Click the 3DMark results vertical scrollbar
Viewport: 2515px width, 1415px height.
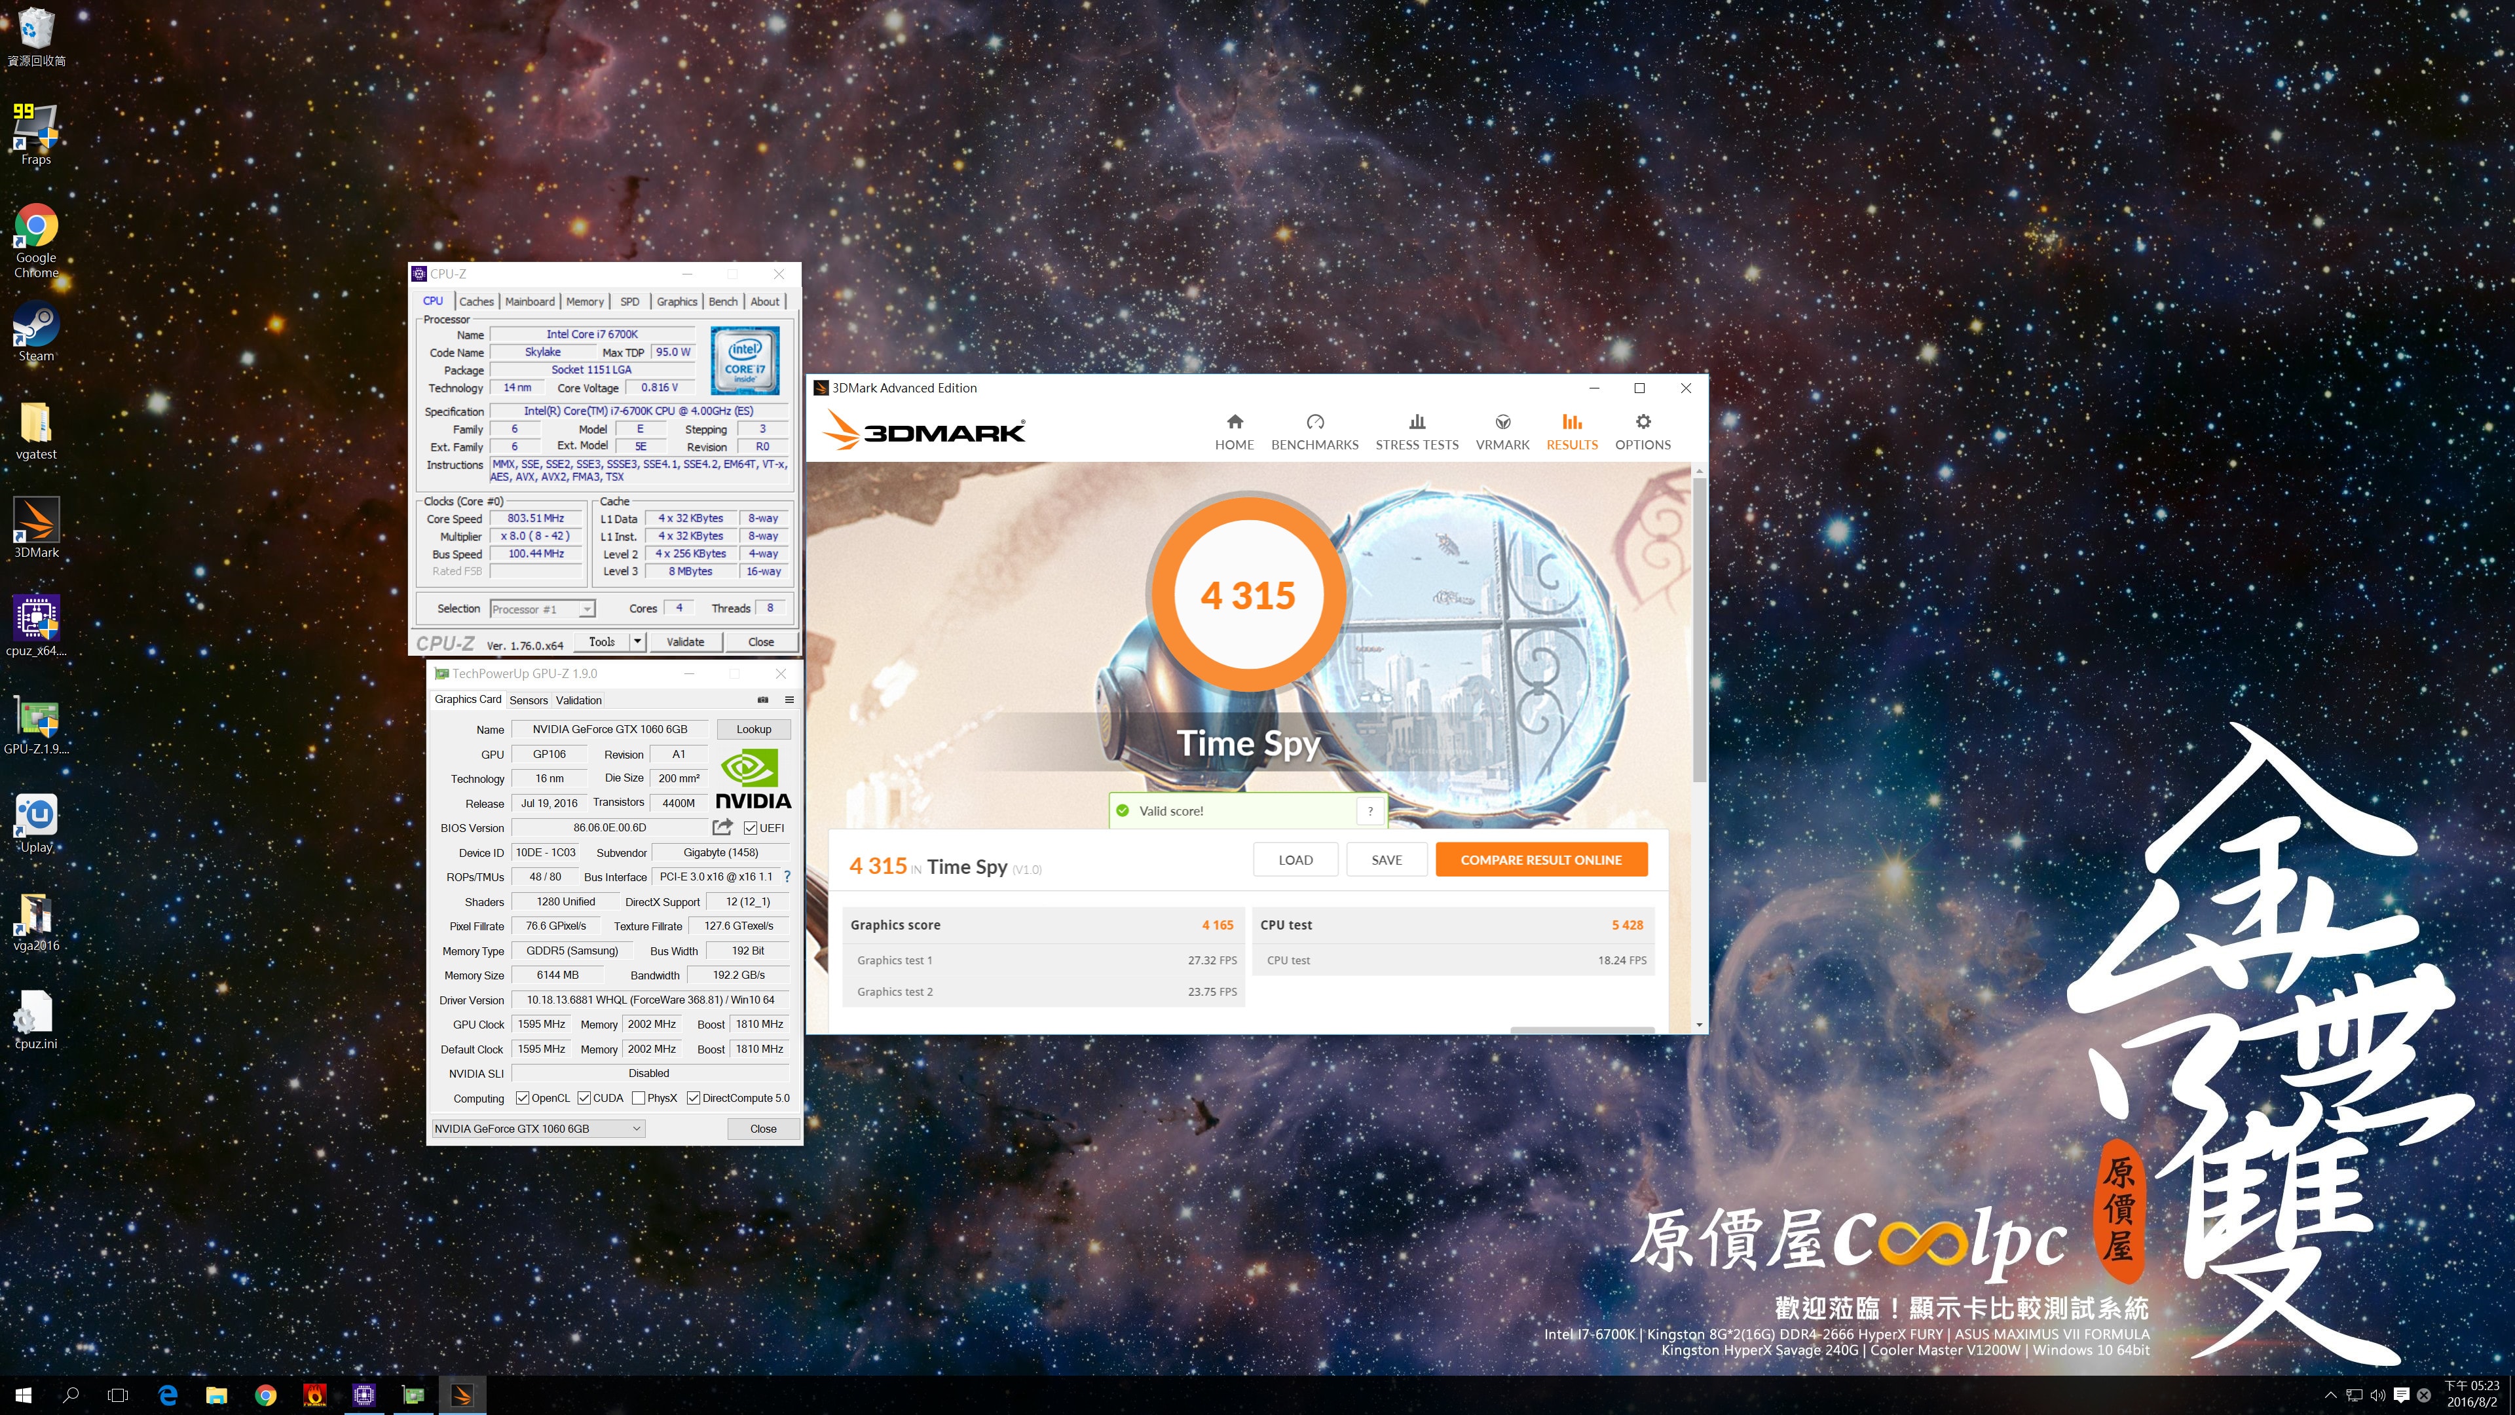pyautogui.click(x=1699, y=625)
